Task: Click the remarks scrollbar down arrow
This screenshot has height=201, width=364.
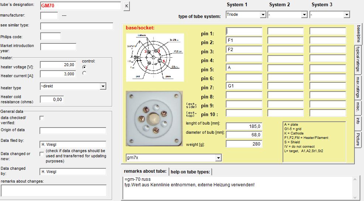Action: pyautogui.click(x=355, y=197)
